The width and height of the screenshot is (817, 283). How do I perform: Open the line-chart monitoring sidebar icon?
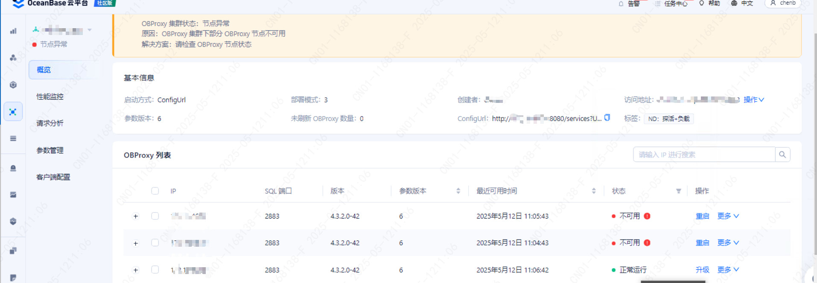coord(13,195)
